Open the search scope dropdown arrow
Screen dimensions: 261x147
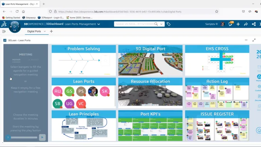161,24
